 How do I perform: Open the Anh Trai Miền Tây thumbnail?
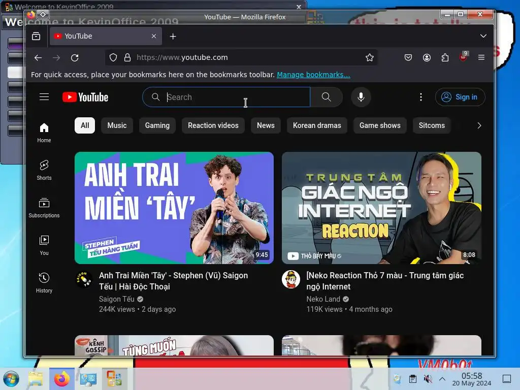point(174,208)
